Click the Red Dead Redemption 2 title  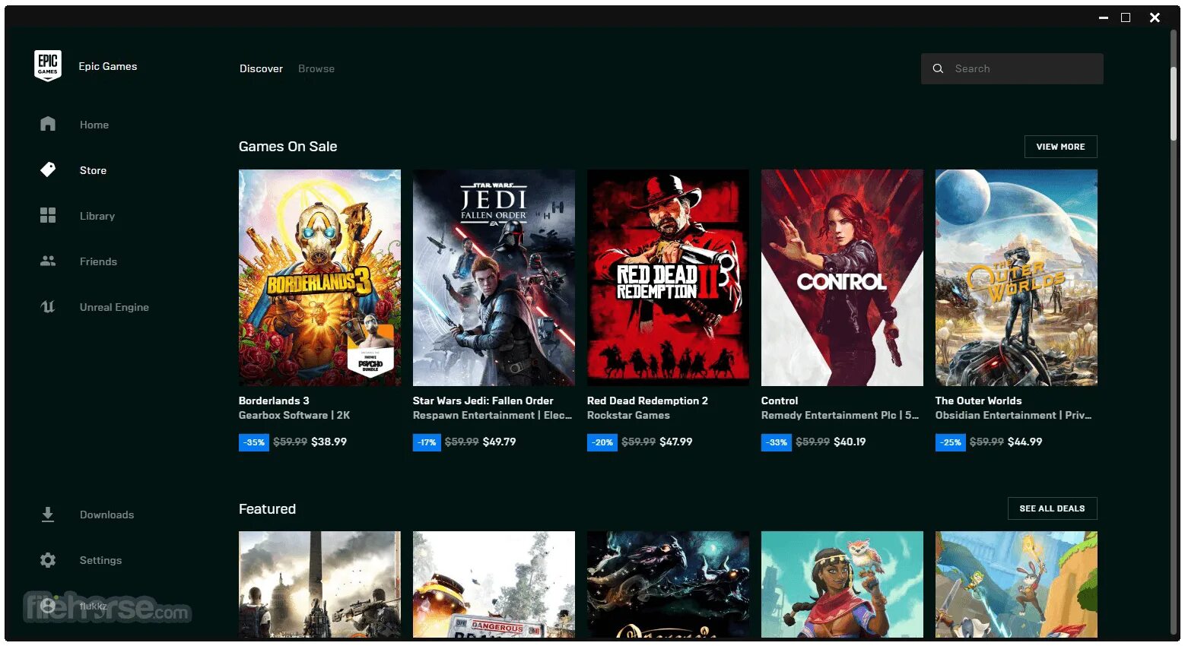coord(647,401)
